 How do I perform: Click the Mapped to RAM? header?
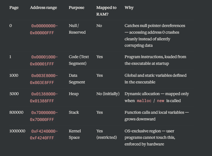pyautogui.click(x=106, y=11)
